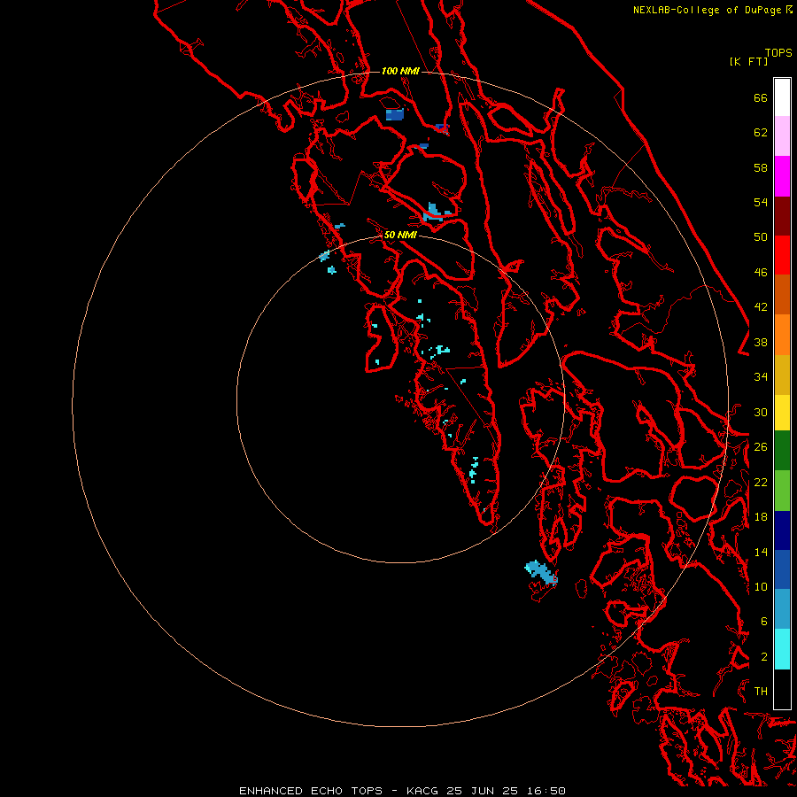Click the "66" legend value

[761, 98]
